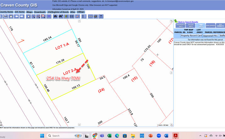Open Microsoft Edge from taskbar
Image resolution: width=225 pixels, height=139 pixels.
pos(117,136)
